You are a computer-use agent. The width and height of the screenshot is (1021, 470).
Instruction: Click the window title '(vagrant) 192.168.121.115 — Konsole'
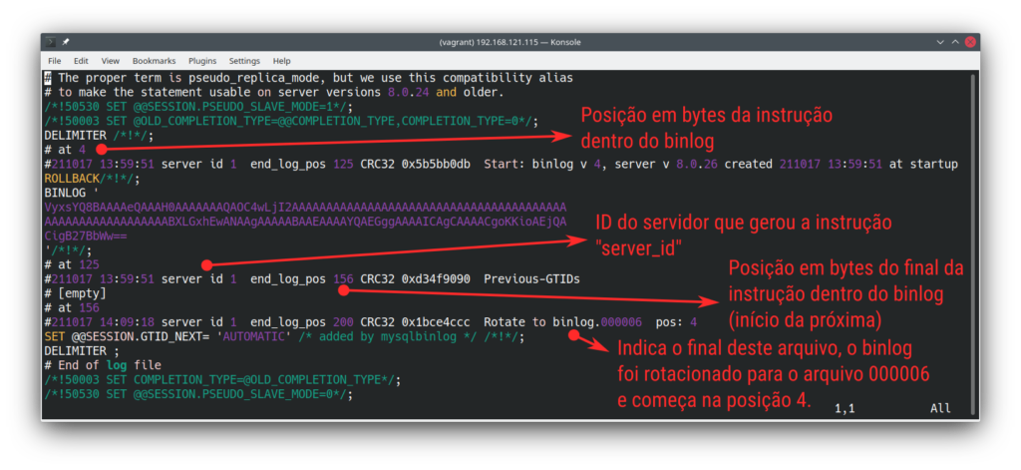[510, 42]
